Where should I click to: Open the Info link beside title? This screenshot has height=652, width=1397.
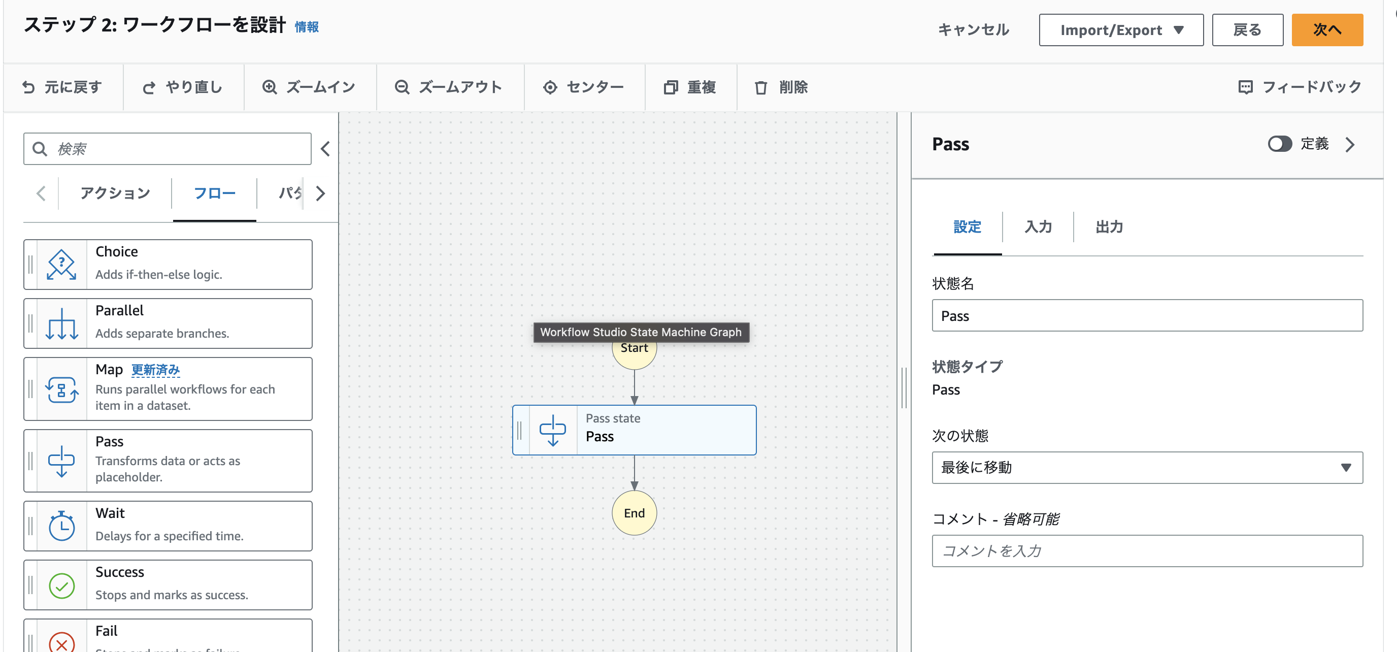(x=307, y=27)
